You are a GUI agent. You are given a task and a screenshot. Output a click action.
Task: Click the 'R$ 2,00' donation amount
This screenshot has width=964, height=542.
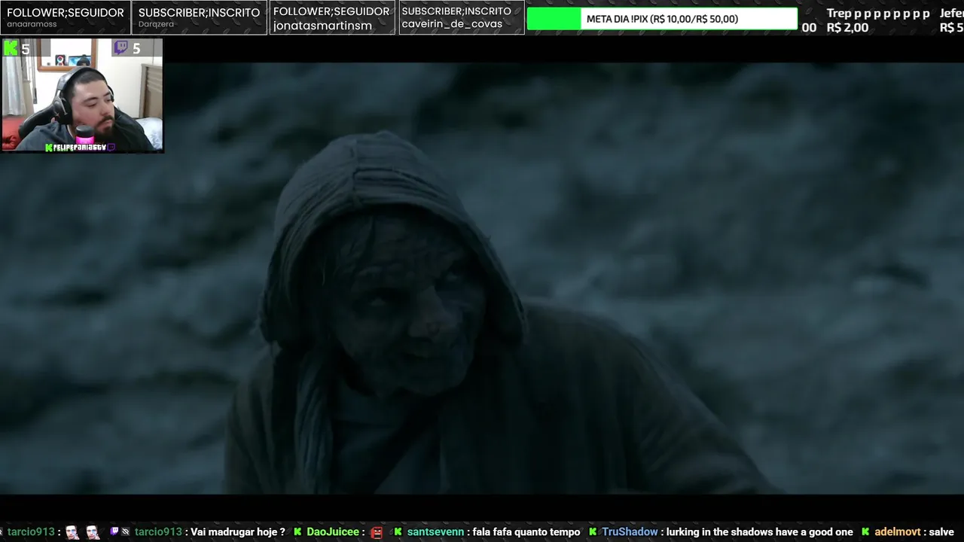pyautogui.click(x=847, y=28)
